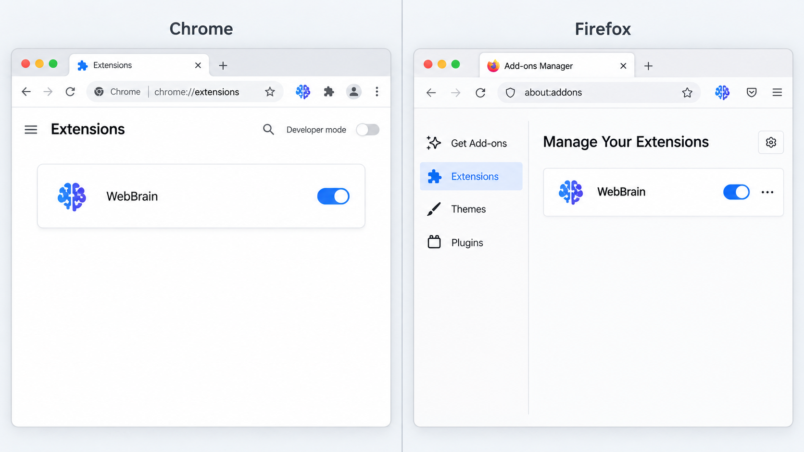This screenshot has height=452, width=804.
Task: Bookmark chrome://extensions with the star icon
Action: coord(270,92)
